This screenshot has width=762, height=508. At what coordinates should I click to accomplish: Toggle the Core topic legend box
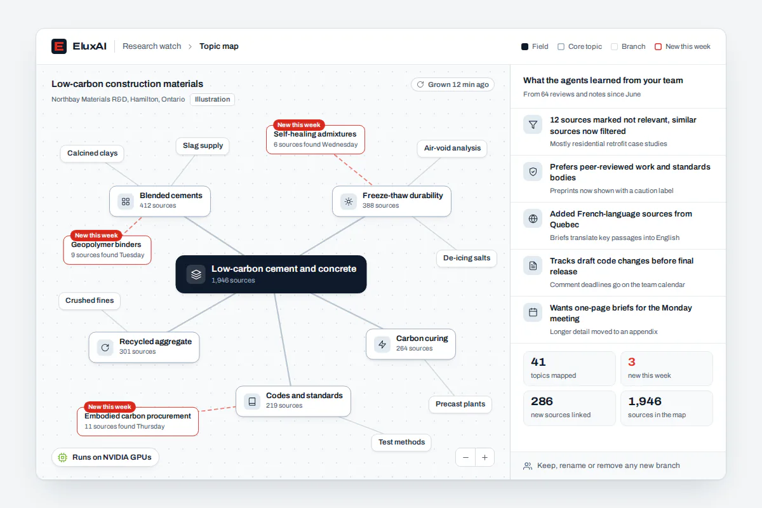pos(561,46)
